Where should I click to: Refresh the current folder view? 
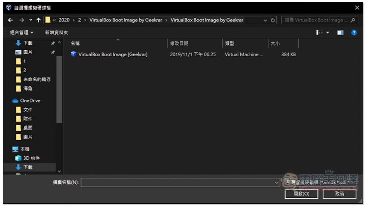pos(273,20)
